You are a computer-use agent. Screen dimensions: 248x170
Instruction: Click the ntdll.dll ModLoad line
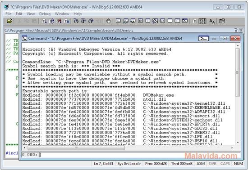click(94, 99)
